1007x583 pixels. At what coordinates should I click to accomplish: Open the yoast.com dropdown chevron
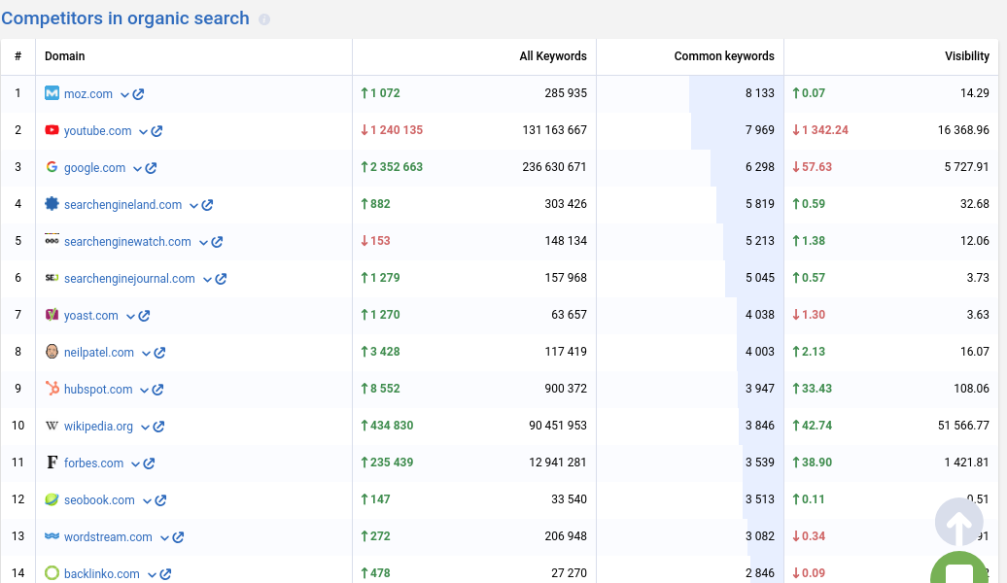pos(130,317)
